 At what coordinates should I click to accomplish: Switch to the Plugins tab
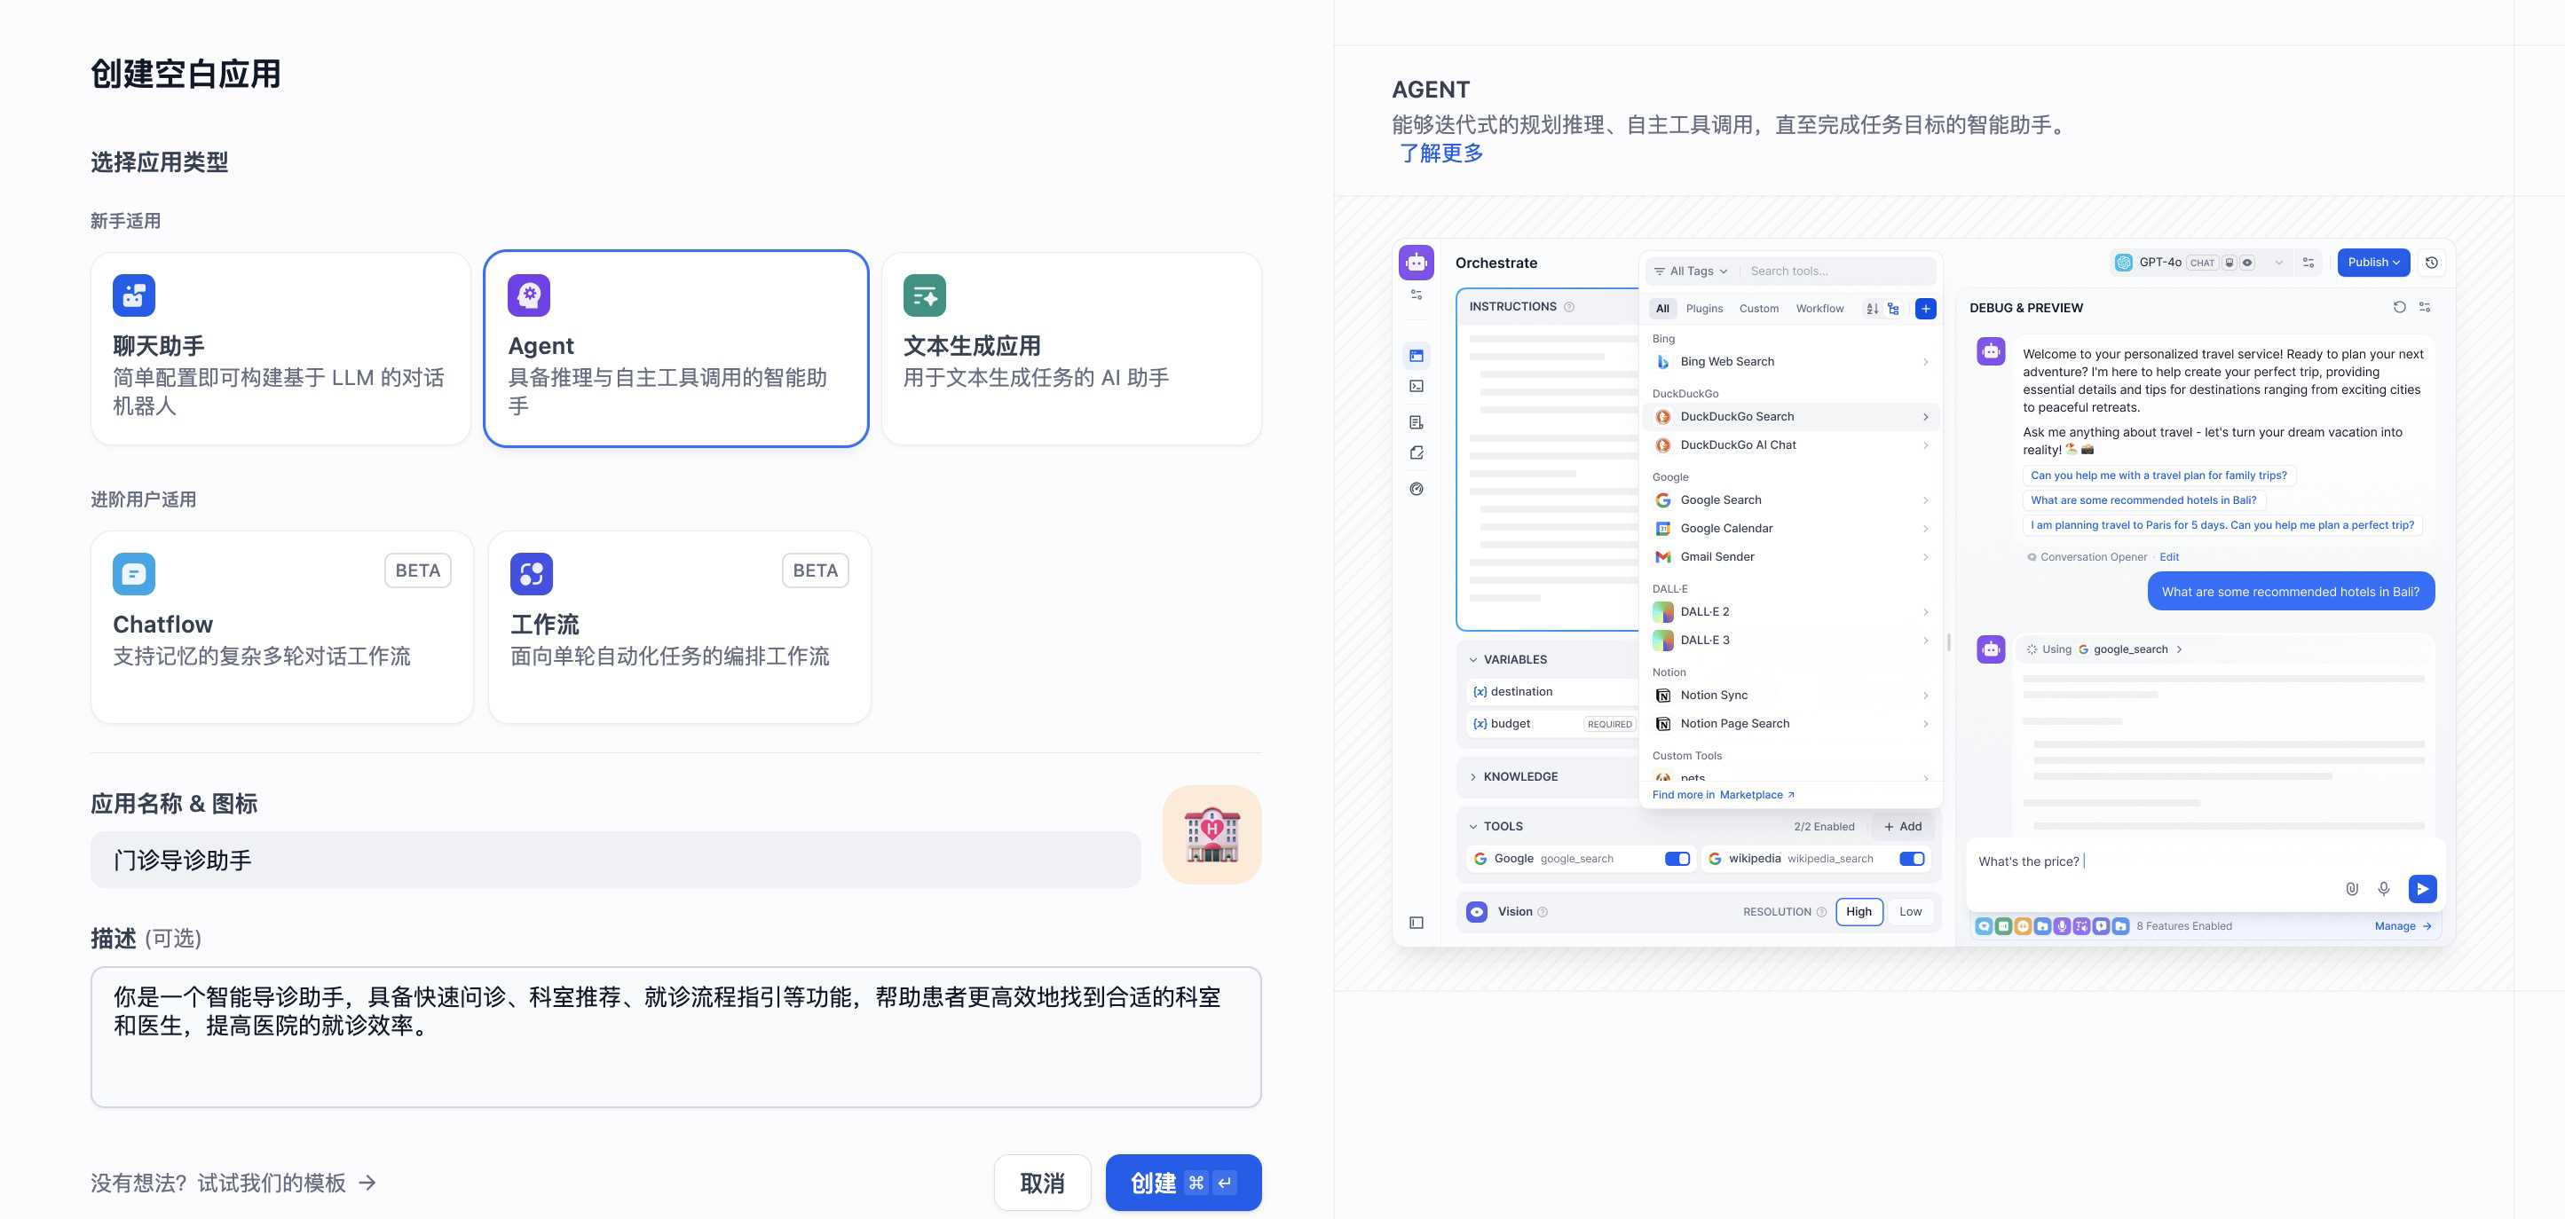[1704, 309]
